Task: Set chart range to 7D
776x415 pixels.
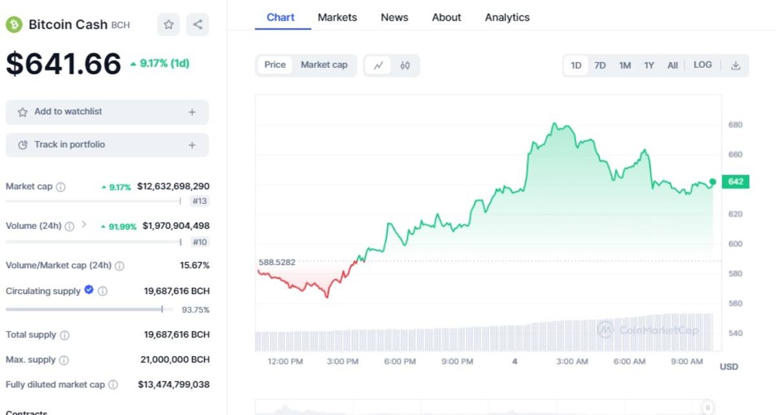Action: coord(600,65)
